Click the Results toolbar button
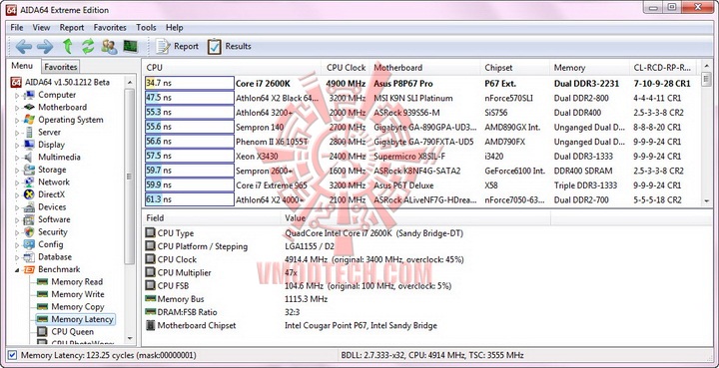This screenshot has height=368, width=719. tap(229, 46)
